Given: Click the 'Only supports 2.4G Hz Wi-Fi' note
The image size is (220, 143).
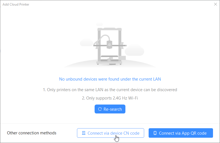Looking at the screenshot, I should tap(110, 98).
